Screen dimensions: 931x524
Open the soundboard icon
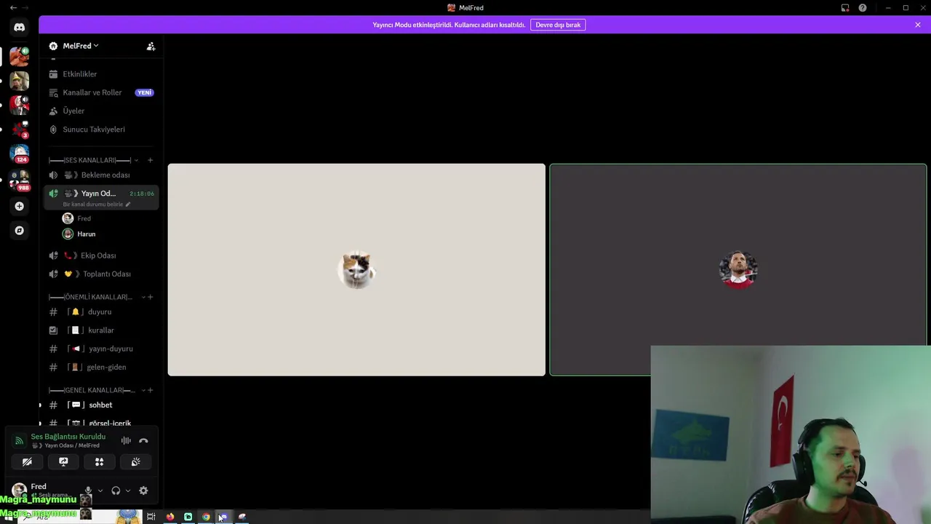point(135,461)
